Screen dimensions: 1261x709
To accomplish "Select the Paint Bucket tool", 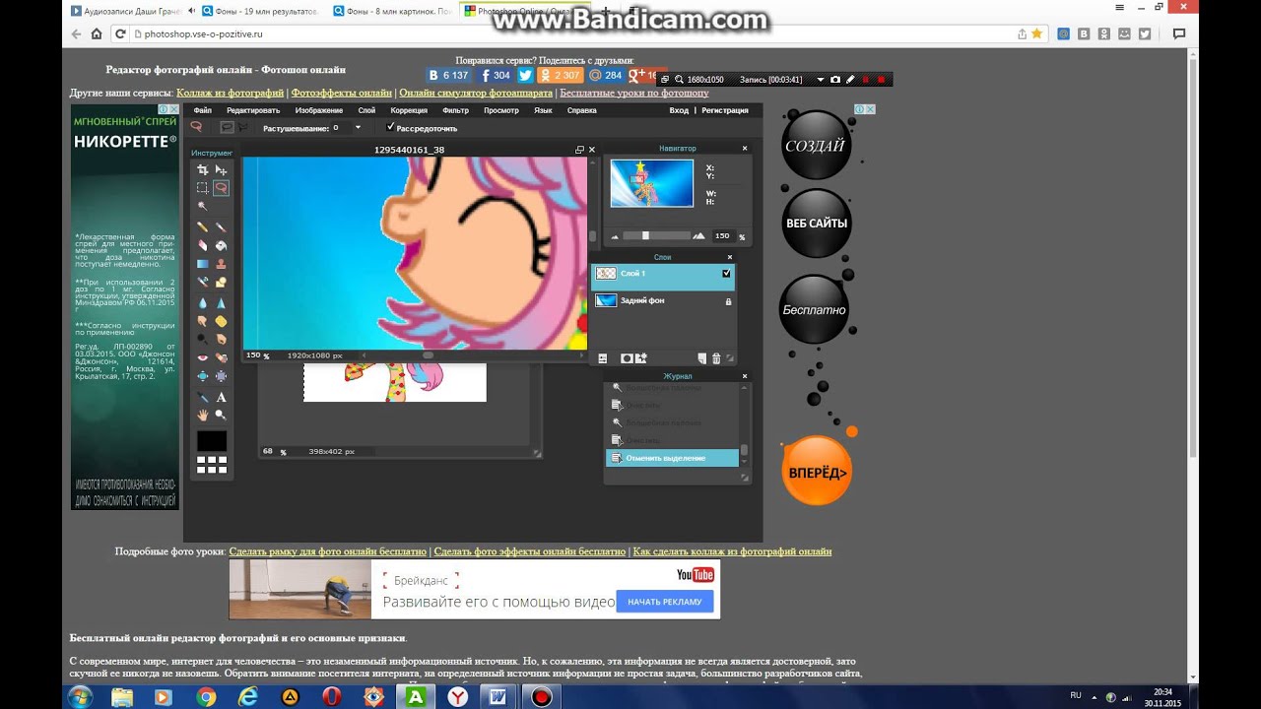I will tap(221, 245).
